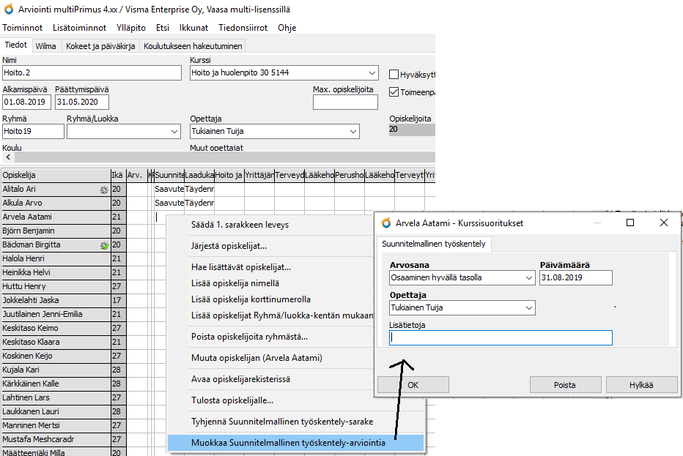Screen dimensions: 683x456
Task: Click the icon beside Alitalo Ari
Action: point(105,189)
